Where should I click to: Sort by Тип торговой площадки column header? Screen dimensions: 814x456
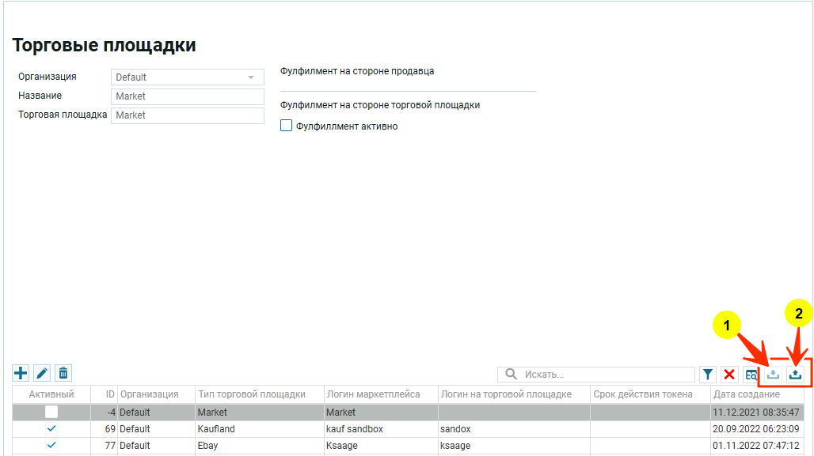(x=252, y=394)
